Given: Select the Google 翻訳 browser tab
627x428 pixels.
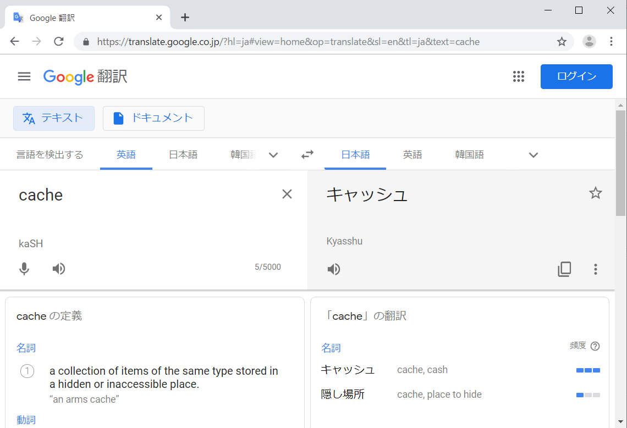Looking at the screenshot, I should [x=87, y=18].
